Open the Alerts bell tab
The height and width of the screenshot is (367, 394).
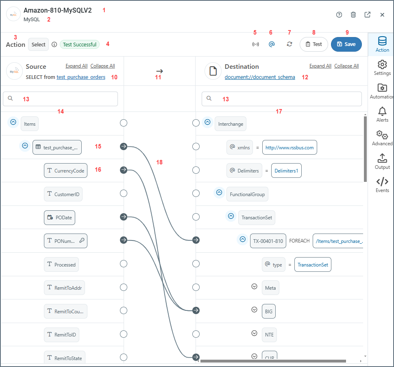point(382,114)
